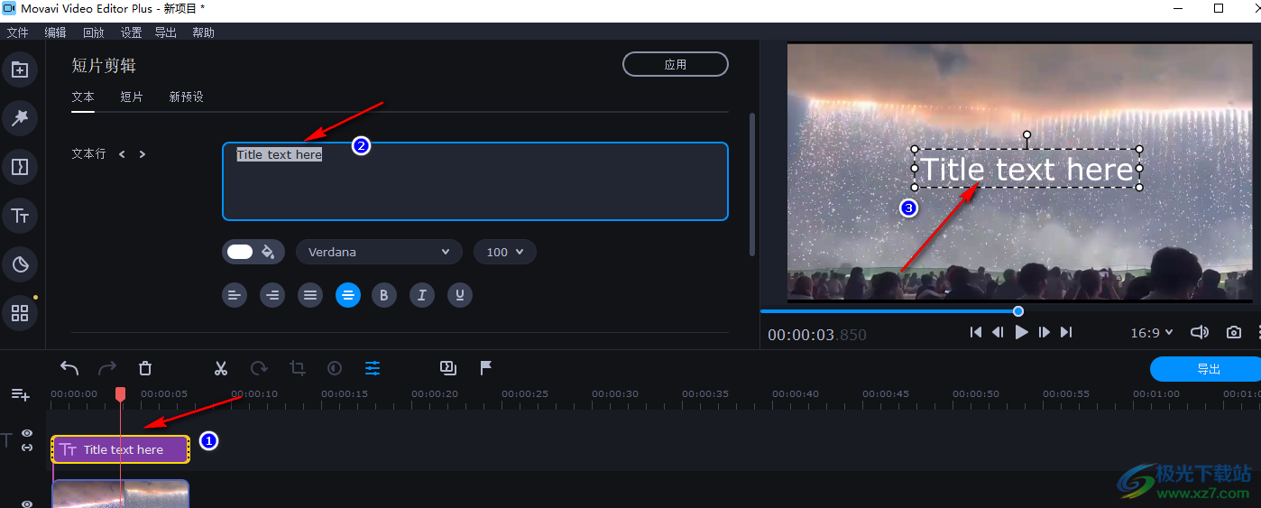This screenshot has width=1261, height=508.
Task: Switch to the 新预设 tab
Action: coord(186,97)
